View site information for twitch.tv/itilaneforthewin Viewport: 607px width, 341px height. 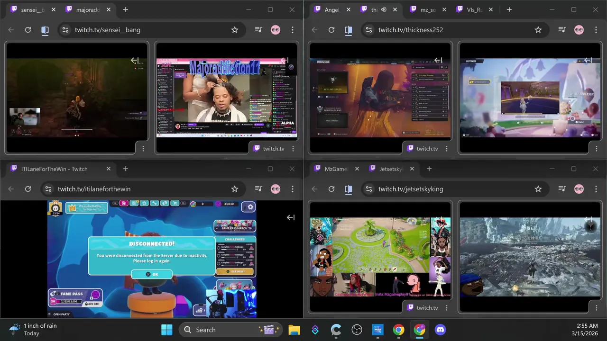click(x=48, y=189)
